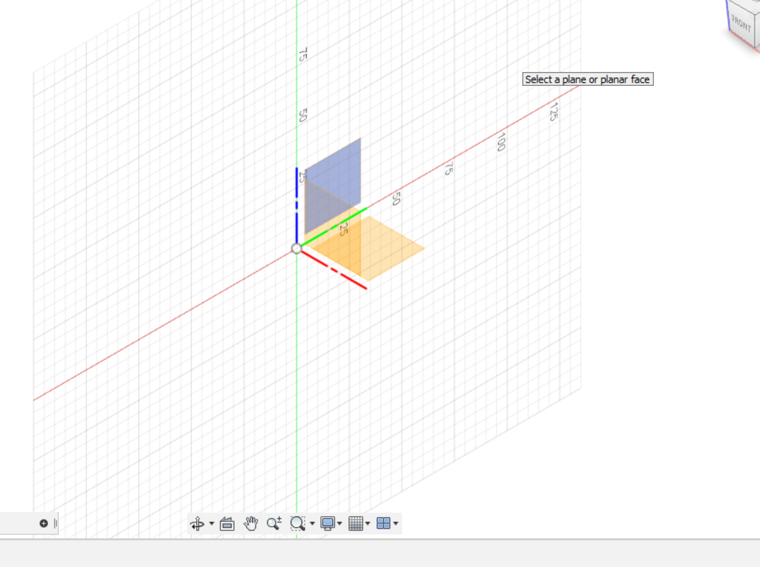Screen dimensions: 760x567
Task: Click the Zoom Window fit icon
Action: 298,523
